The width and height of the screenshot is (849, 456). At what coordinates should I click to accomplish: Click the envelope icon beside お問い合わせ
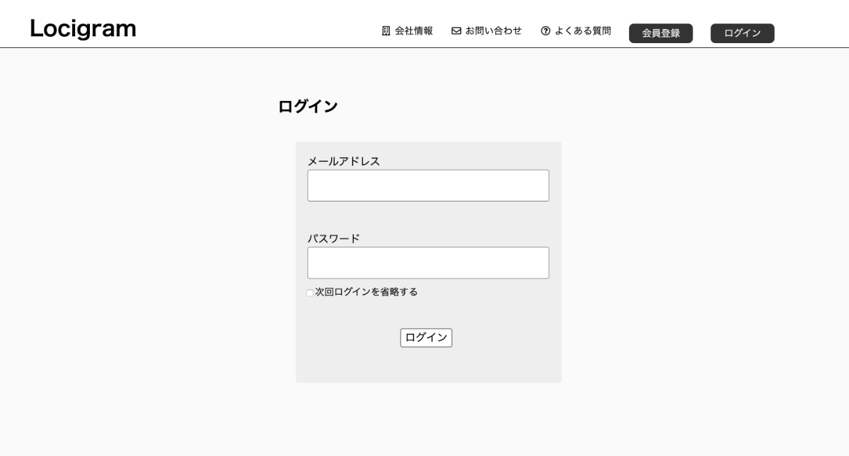tap(456, 31)
